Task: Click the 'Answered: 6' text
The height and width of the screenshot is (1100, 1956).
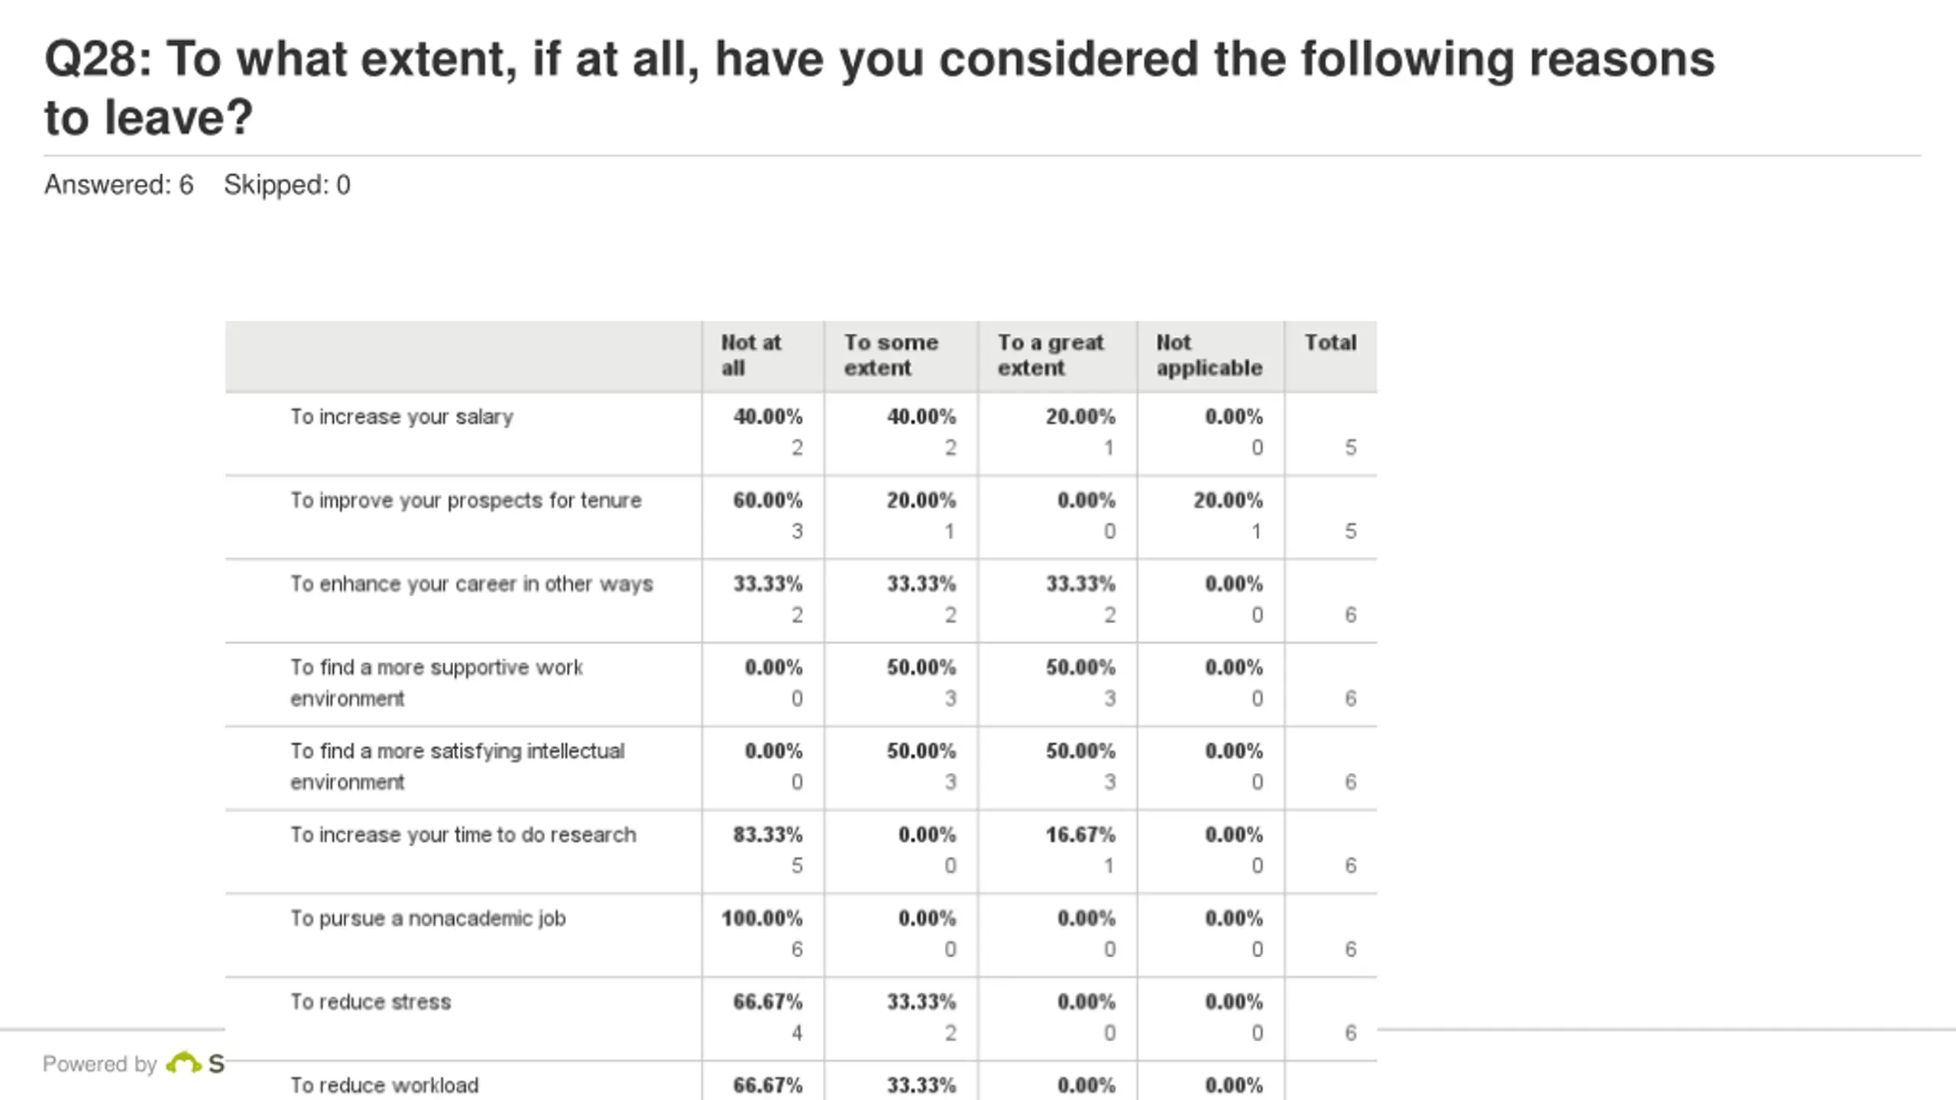Action: pos(119,185)
